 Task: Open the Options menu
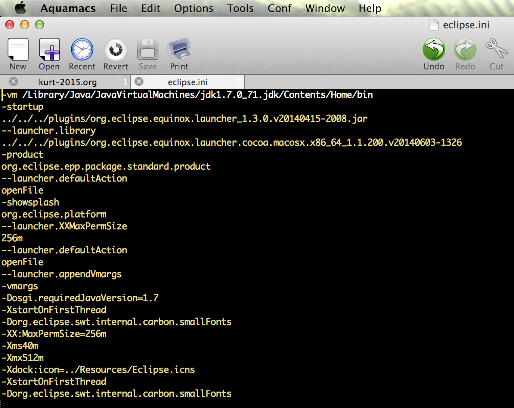point(193,8)
